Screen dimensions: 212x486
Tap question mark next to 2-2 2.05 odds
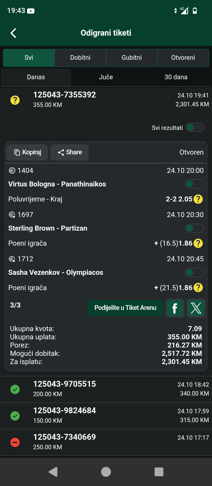[x=198, y=199]
